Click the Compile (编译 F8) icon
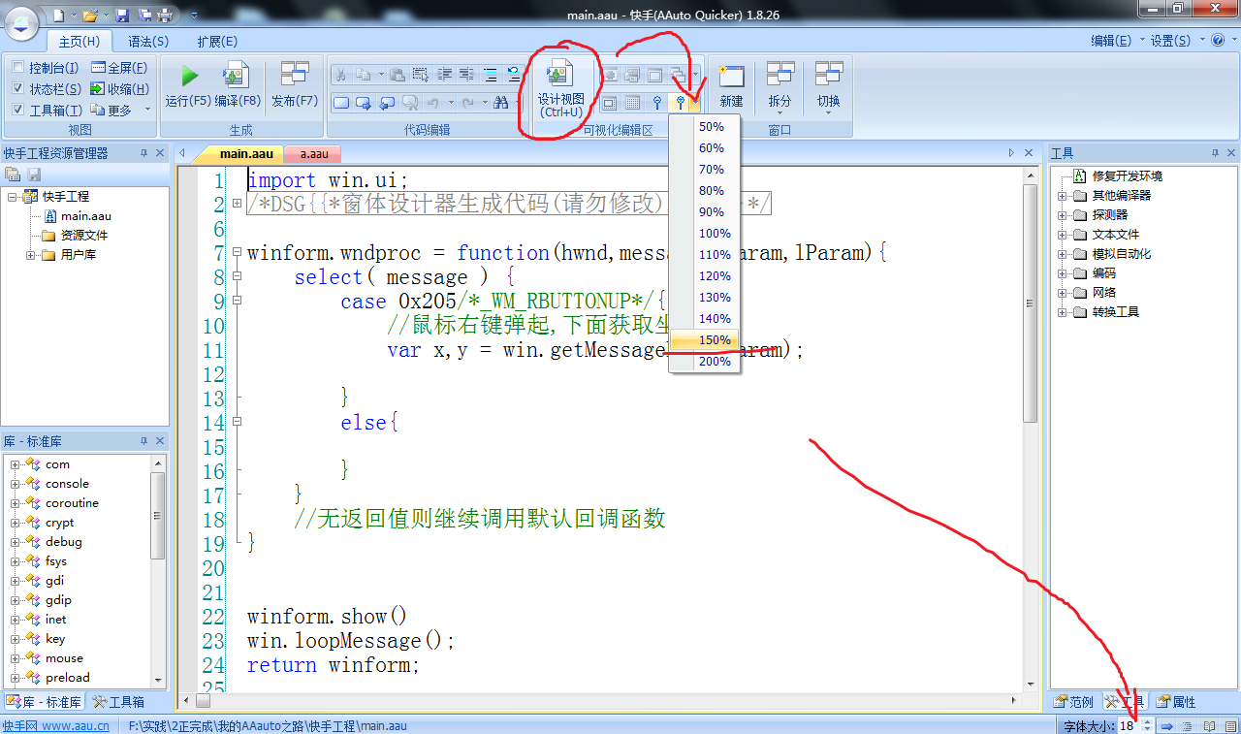This screenshot has width=1241, height=734. pos(238,76)
